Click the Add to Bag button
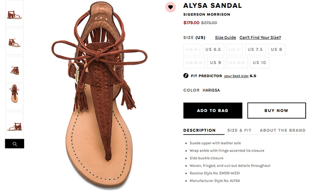 click(x=213, y=111)
